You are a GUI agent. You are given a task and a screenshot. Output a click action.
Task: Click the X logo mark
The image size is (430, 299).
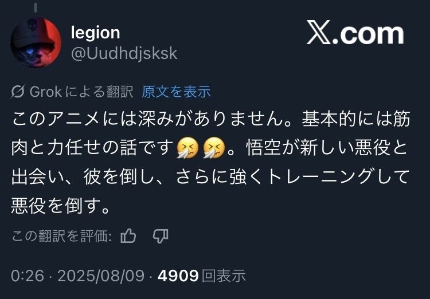coord(319,32)
